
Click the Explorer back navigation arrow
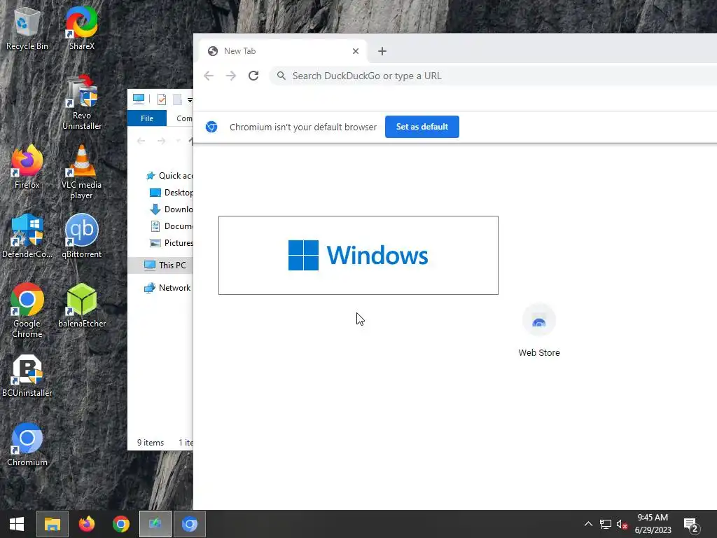pyautogui.click(x=141, y=141)
